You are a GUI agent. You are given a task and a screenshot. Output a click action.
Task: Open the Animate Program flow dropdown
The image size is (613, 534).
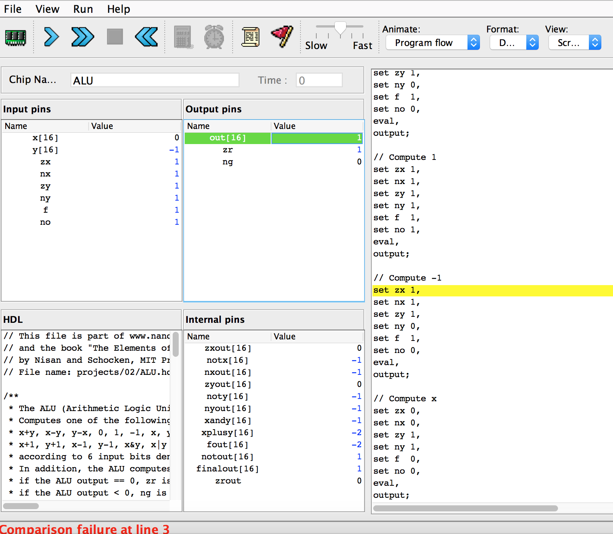pyautogui.click(x=432, y=43)
